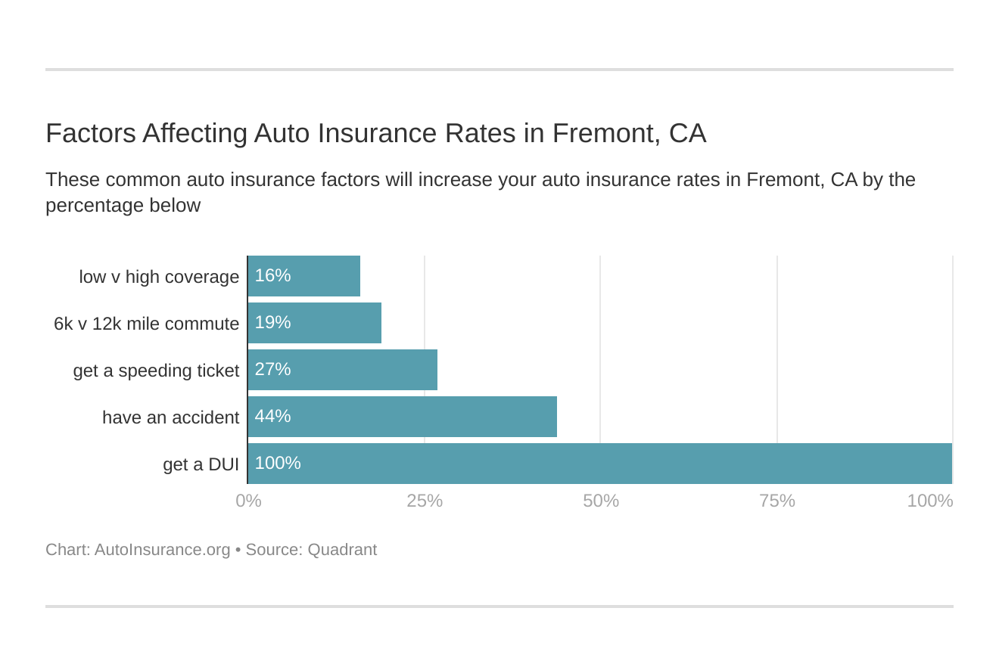Click the 0% axis tick label

tap(248, 501)
